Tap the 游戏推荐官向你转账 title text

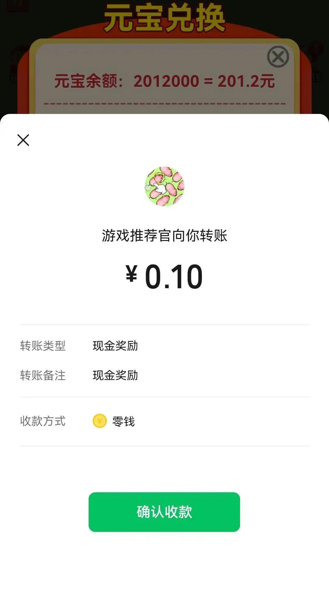pyautogui.click(x=164, y=235)
